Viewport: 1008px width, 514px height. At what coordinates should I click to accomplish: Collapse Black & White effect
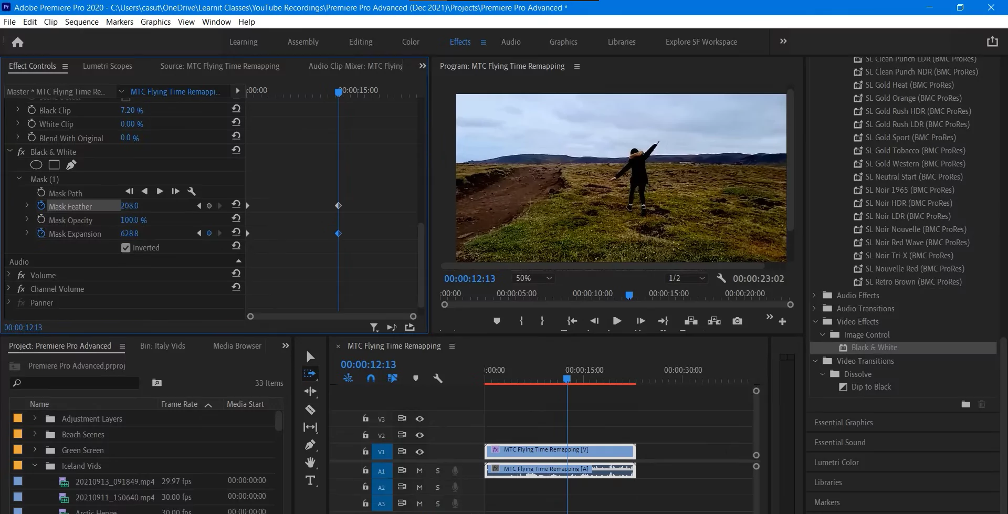pos(10,151)
